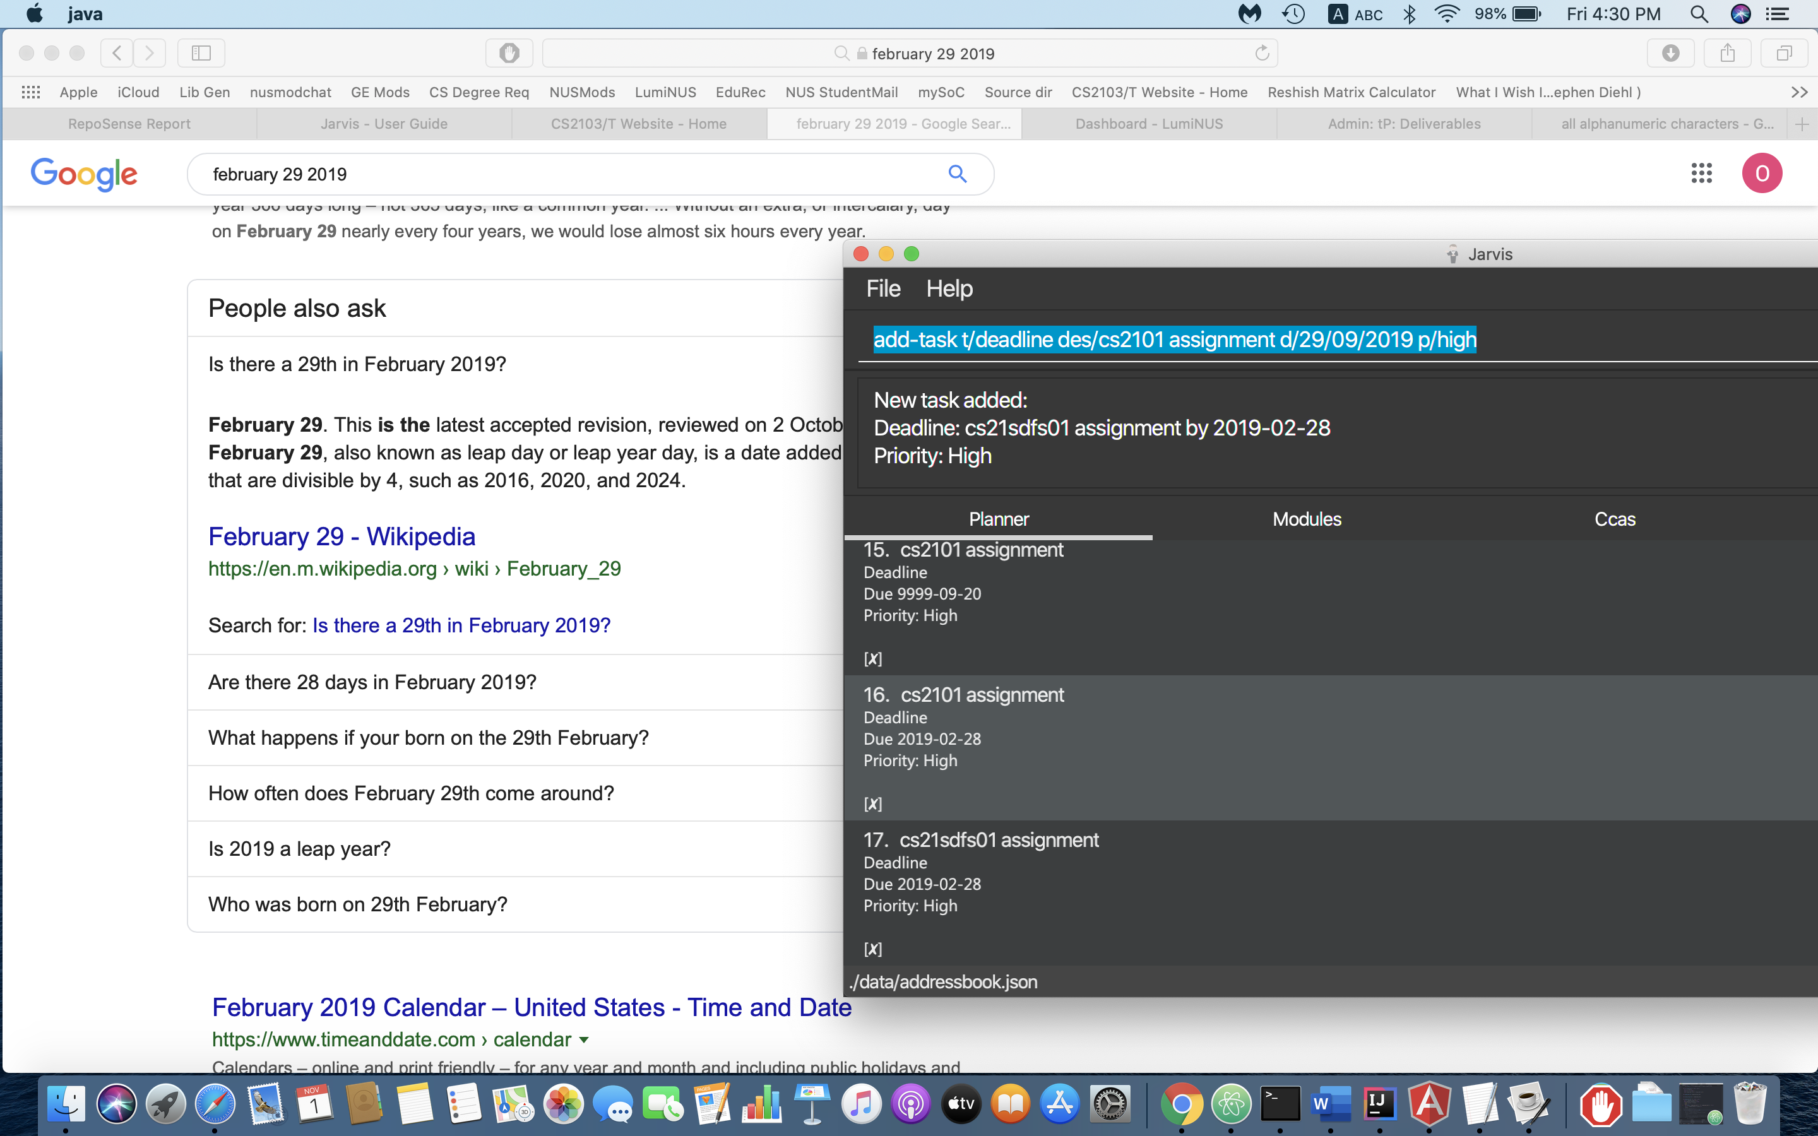Open Safari downloads icon

(1670, 52)
